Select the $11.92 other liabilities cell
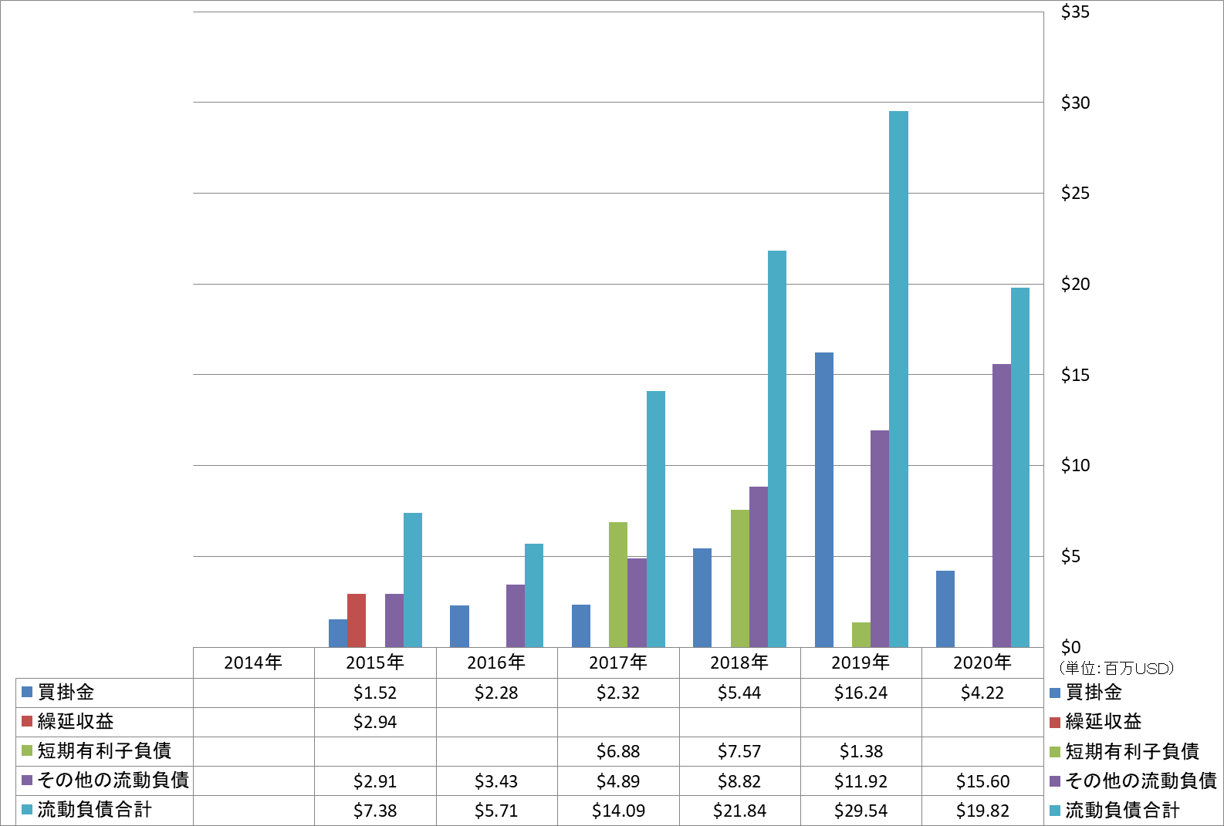Viewport: 1224px width, 826px height. pyautogui.click(x=861, y=781)
